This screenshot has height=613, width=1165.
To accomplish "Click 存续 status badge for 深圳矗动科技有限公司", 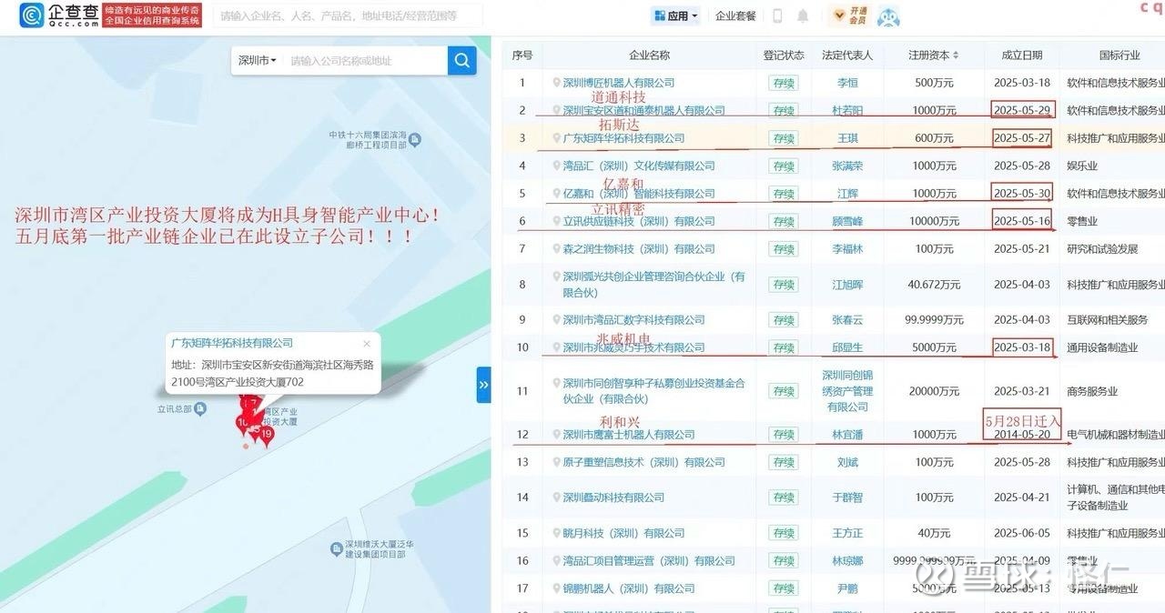I will click(784, 497).
